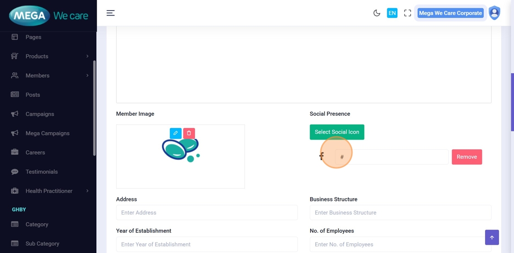The height and width of the screenshot is (253, 514).
Task: Open Testimonials in the sidebar
Action: click(x=41, y=172)
